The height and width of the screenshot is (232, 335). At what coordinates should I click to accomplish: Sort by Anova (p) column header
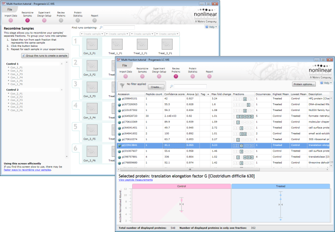tap(192, 94)
